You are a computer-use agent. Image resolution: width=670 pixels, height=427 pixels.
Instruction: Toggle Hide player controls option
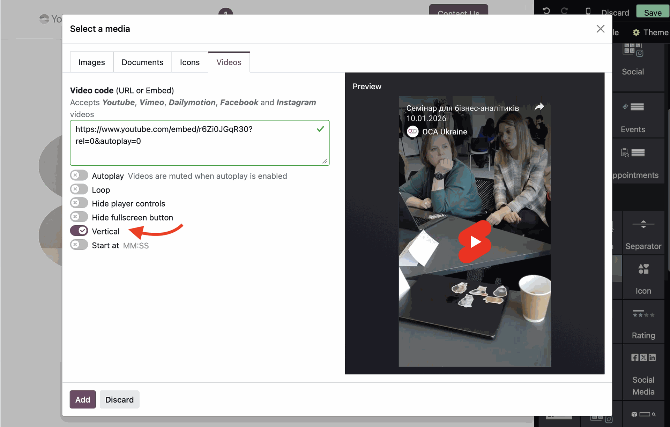[79, 203]
